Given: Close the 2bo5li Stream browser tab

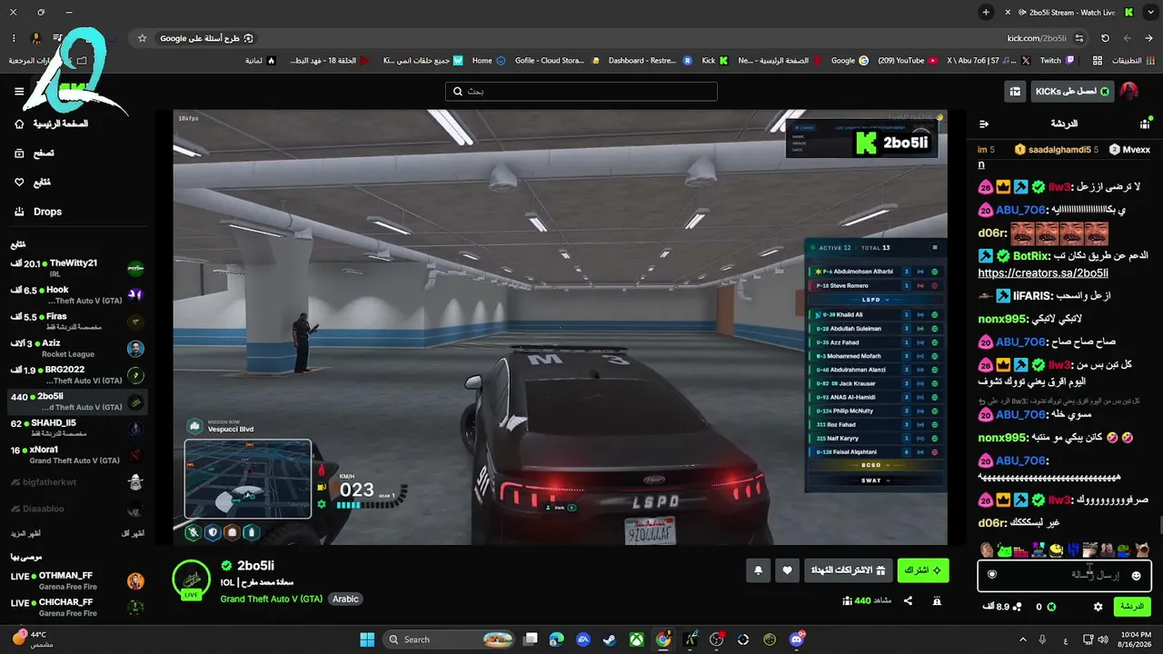Looking at the screenshot, I should [x=1008, y=12].
